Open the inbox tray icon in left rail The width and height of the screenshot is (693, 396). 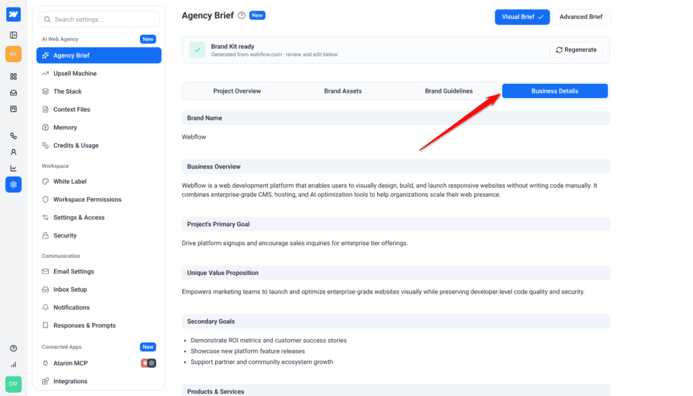click(14, 93)
